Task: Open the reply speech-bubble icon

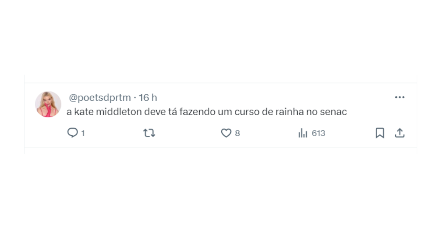Action: (x=73, y=133)
